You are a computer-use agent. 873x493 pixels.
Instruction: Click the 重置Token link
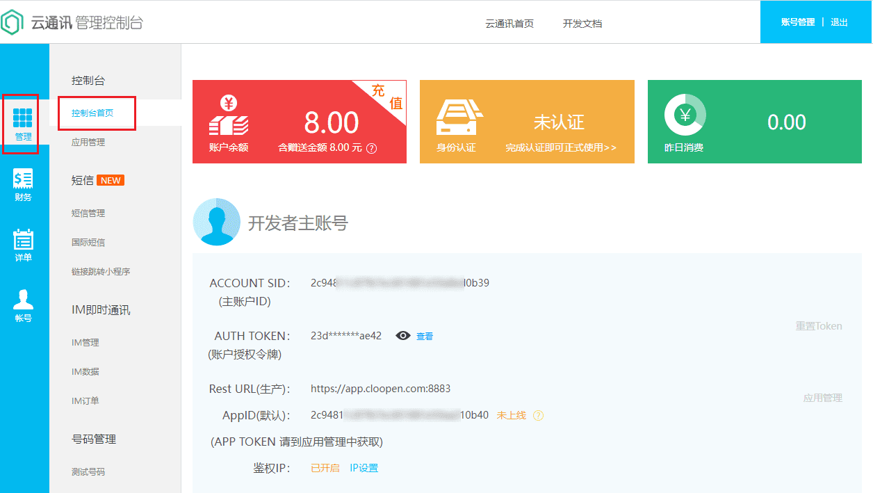[x=819, y=326]
